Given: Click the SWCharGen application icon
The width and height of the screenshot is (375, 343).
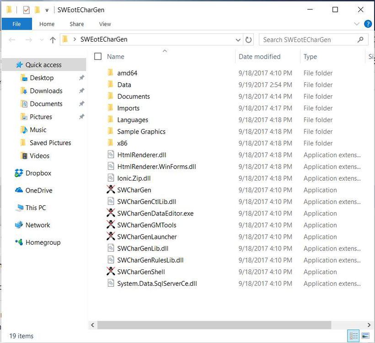Looking at the screenshot, I should click(110, 190).
